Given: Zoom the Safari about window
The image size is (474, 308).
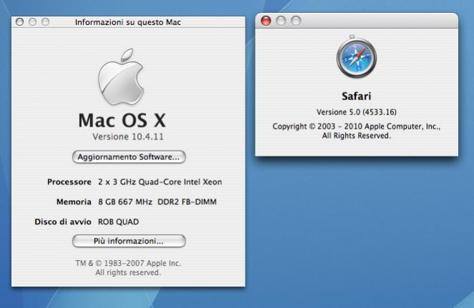Looking at the screenshot, I should click(x=296, y=21).
